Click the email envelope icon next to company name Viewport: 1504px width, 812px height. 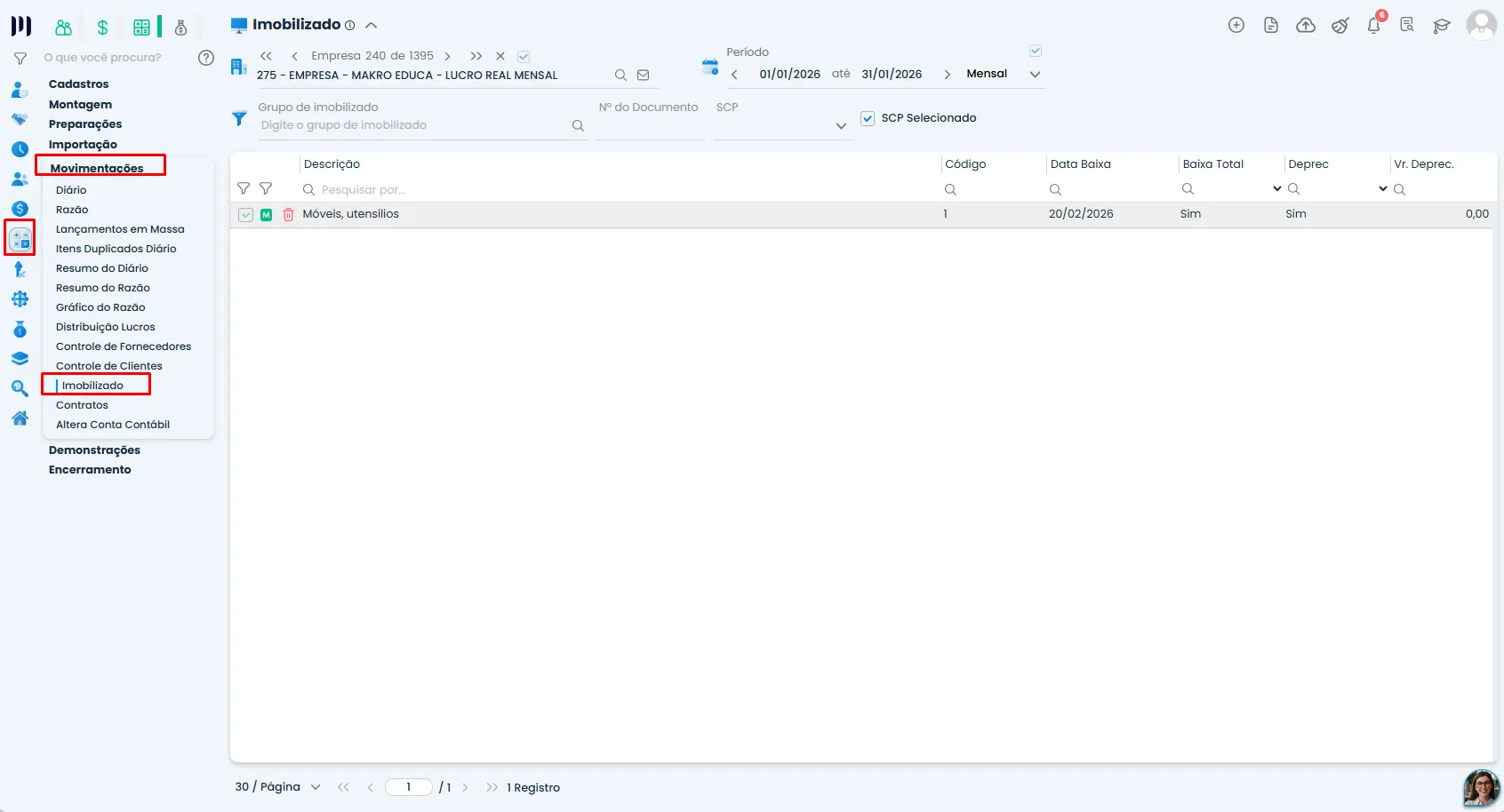tap(644, 76)
